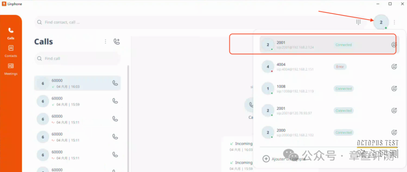407x172 pixels.
Task: Open account settings icon for 2000
Action: (x=394, y=133)
